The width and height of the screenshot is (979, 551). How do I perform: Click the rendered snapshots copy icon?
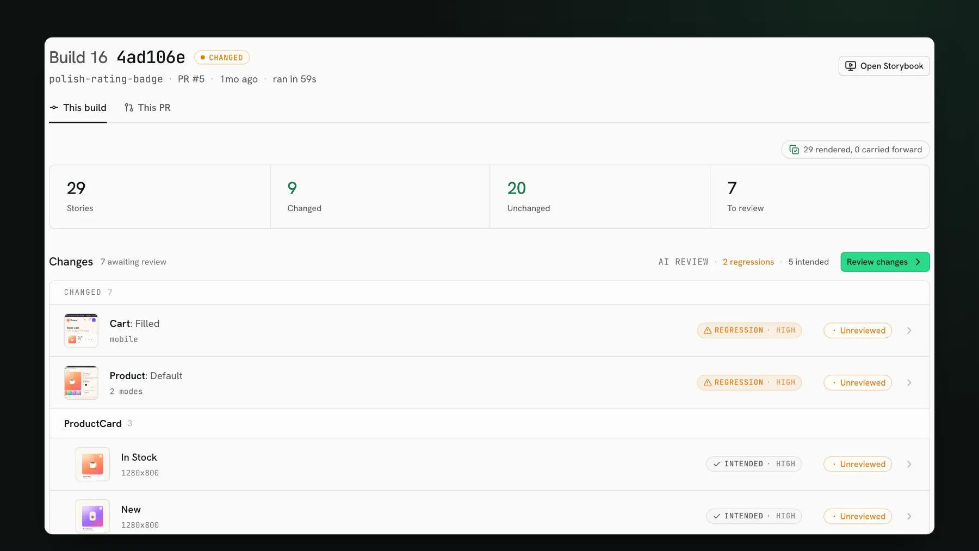click(x=794, y=150)
